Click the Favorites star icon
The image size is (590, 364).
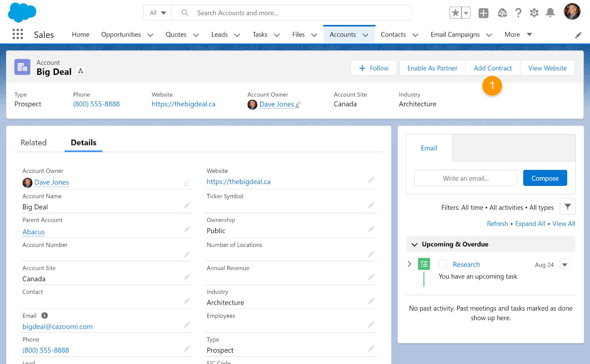[x=455, y=13]
